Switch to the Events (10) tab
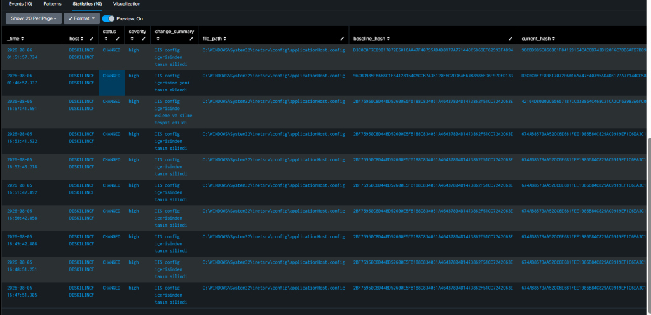This screenshot has height=315, width=651. [20, 4]
